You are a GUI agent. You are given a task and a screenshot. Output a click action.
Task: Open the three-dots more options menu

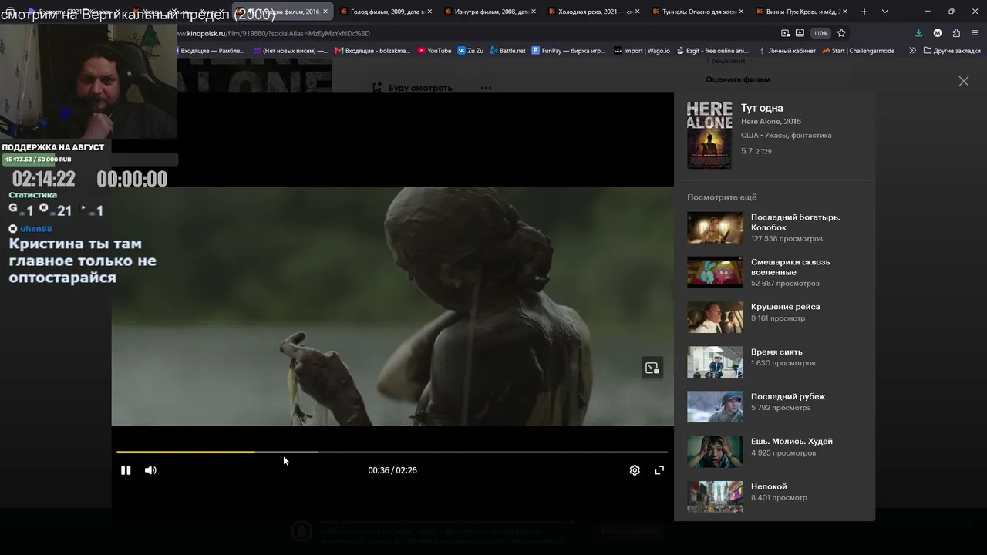486,88
